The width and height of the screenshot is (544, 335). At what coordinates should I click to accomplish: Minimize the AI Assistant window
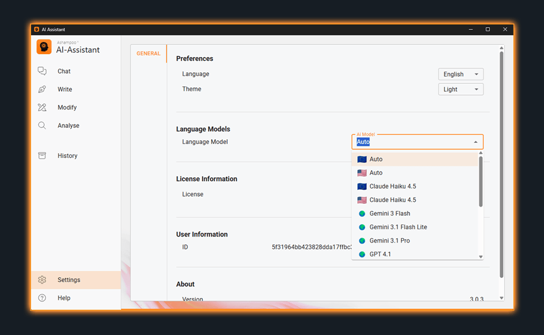pos(471,29)
